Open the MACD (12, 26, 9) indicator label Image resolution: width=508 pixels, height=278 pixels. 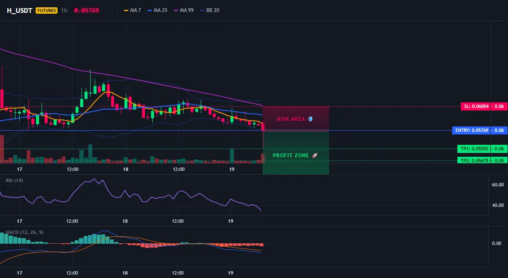(x=24, y=232)
